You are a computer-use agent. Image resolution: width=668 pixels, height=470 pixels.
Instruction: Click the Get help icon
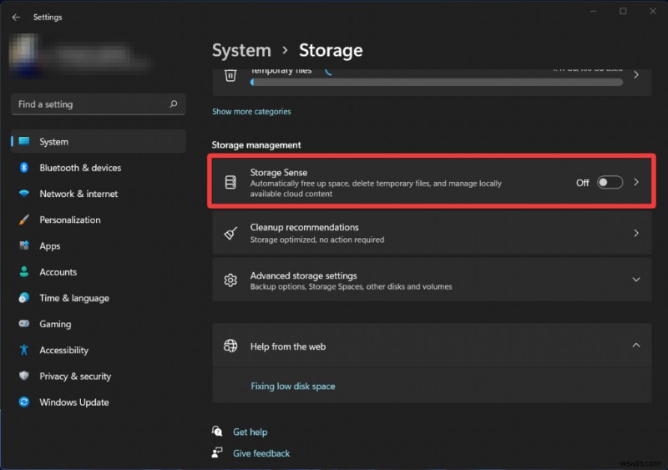tap(217, 432)
